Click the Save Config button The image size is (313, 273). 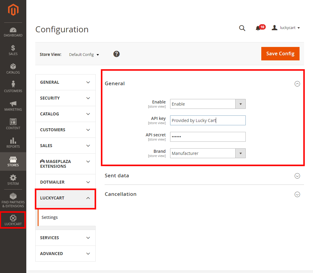tap(280, 54)
